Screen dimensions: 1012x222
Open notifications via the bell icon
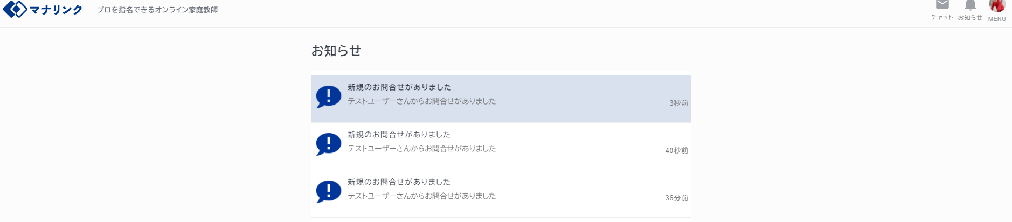point(970,5)
